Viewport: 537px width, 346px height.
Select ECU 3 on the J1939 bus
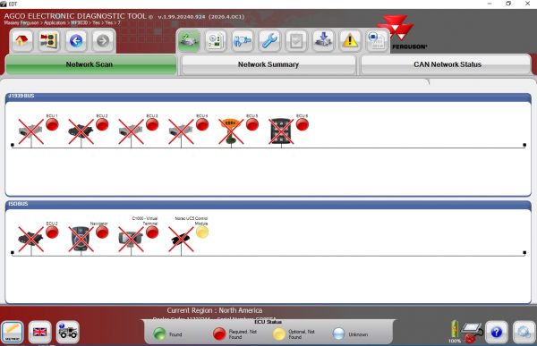(x=131, y=131)
